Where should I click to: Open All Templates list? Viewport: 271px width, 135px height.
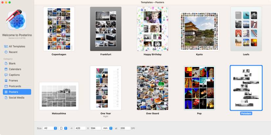click(x=17, y=46)
